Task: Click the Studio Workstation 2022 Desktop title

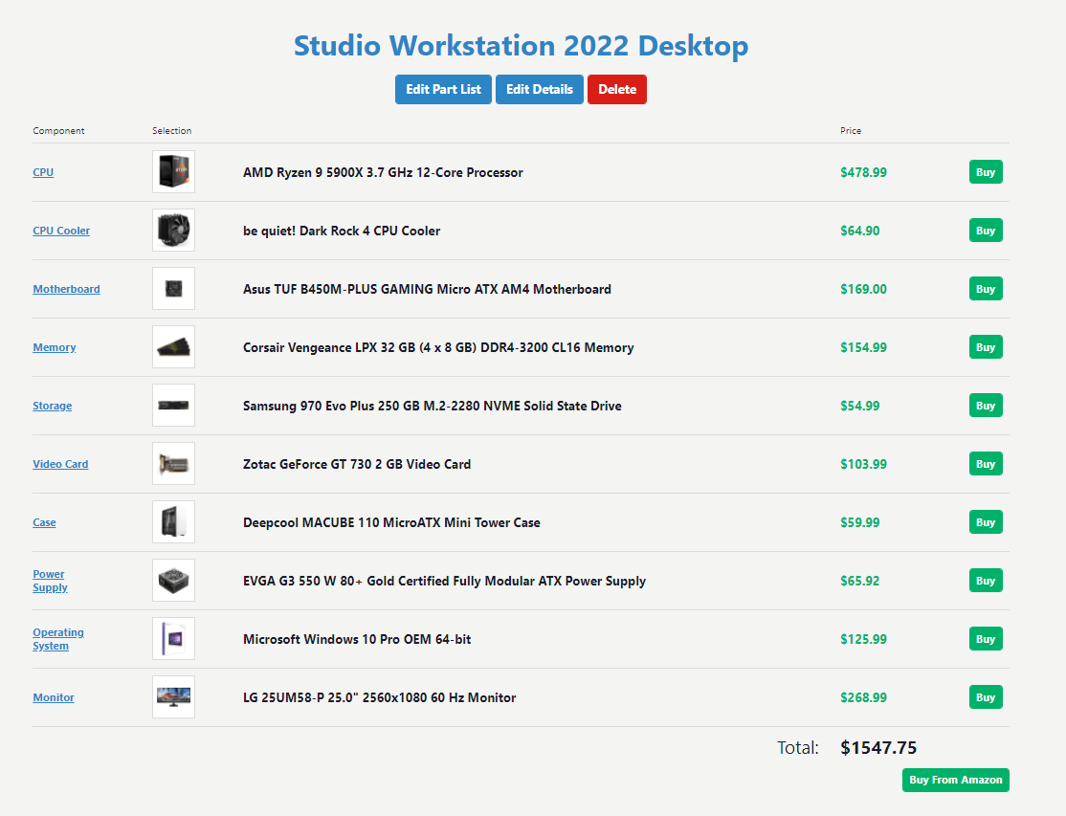Action: (521, 46)
